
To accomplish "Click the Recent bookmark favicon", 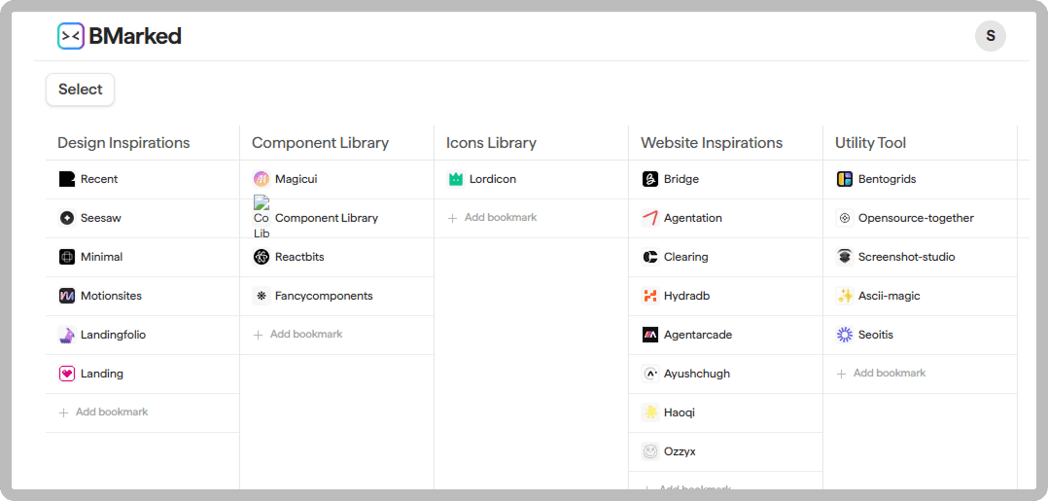I will pyautogui.click(x=67, y=179).
